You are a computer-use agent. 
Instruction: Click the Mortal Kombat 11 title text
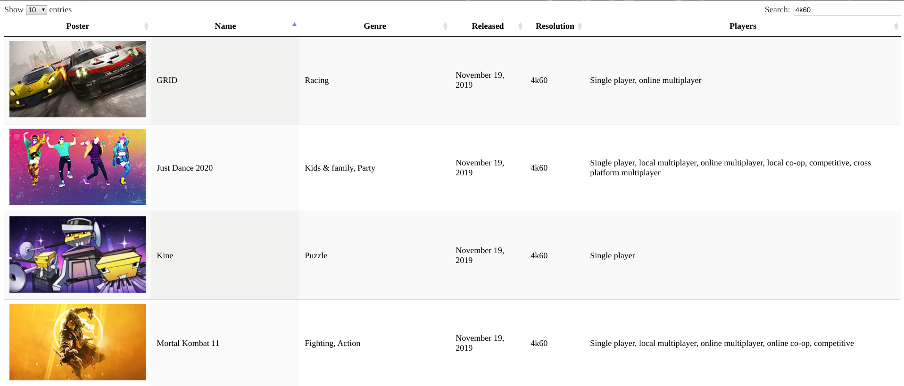pyautogui.click(x=188, y=343)
